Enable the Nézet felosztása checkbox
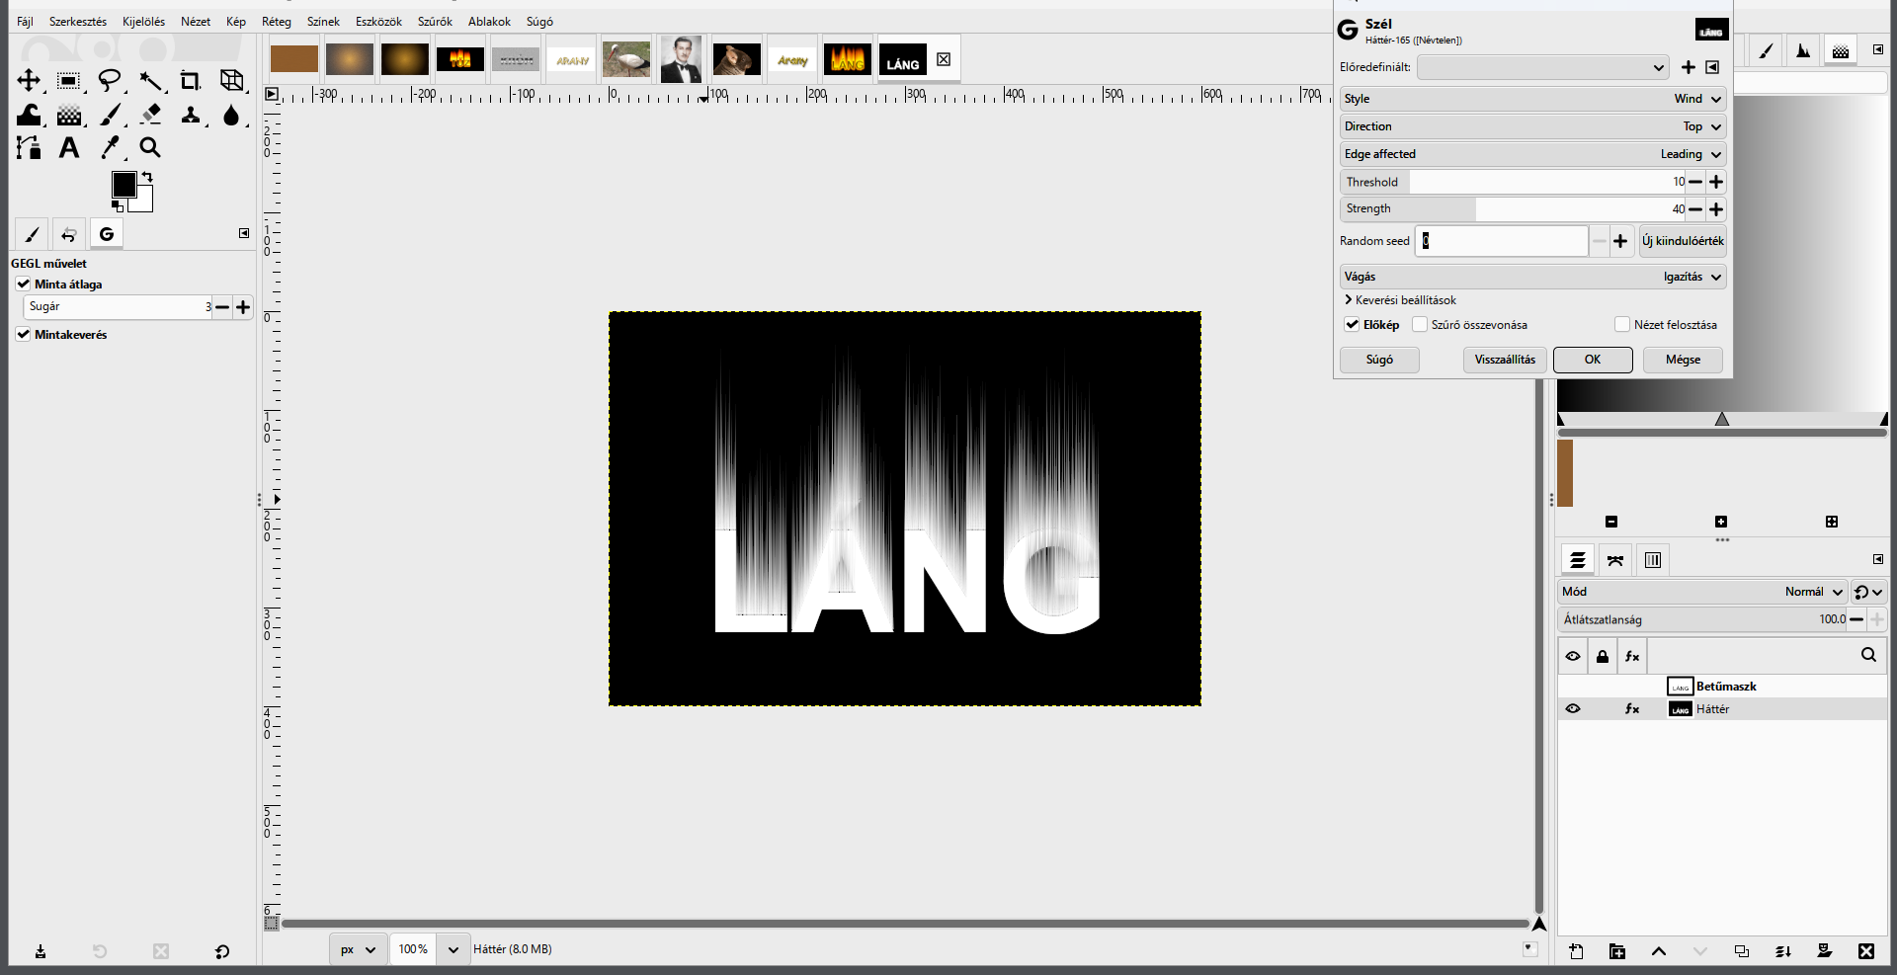This screenshot has width=1897, height=975. pos(1621,324)
